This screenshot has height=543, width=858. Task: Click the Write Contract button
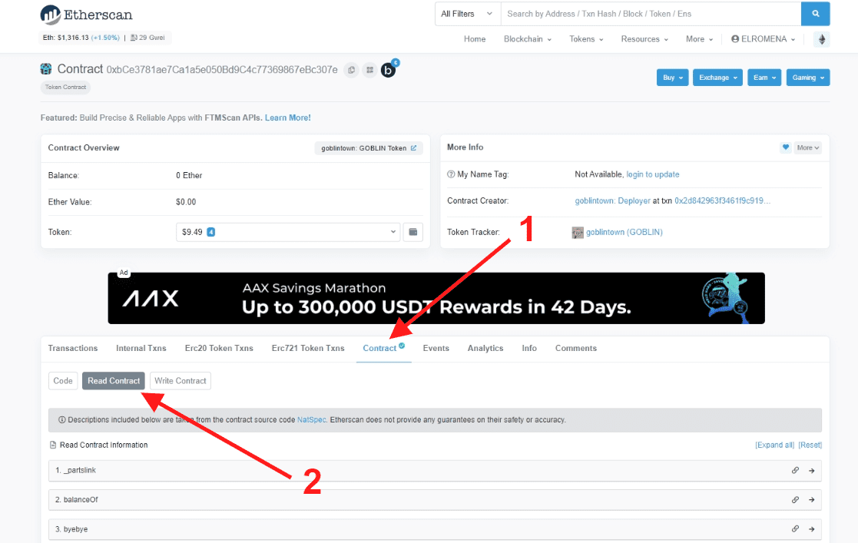pos(181,381)
